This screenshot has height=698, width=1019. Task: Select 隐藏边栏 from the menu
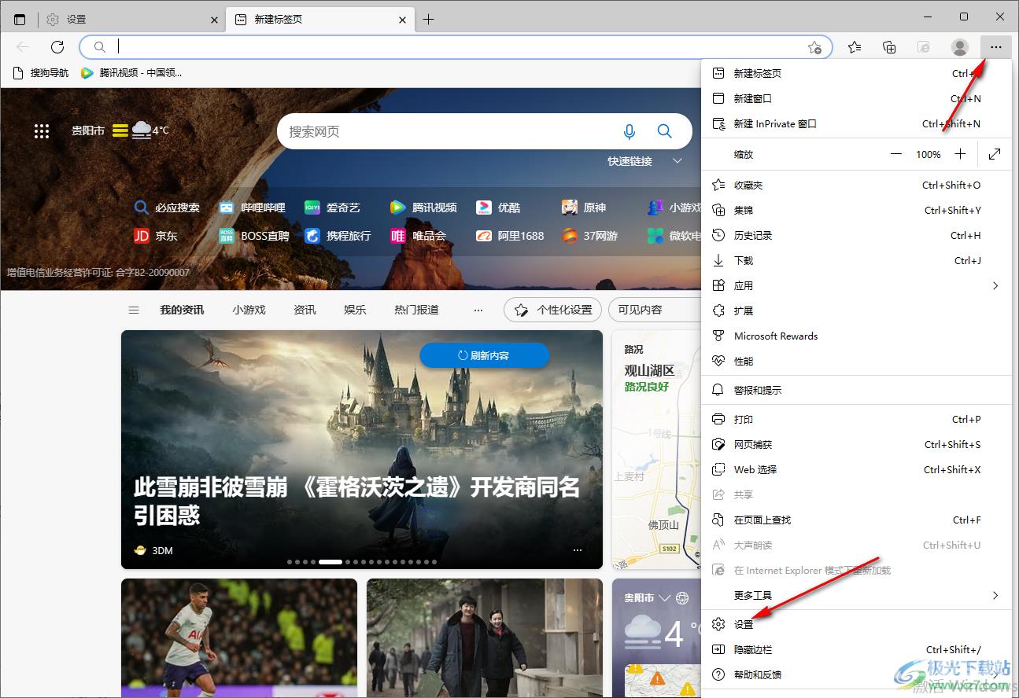point(856,649)
